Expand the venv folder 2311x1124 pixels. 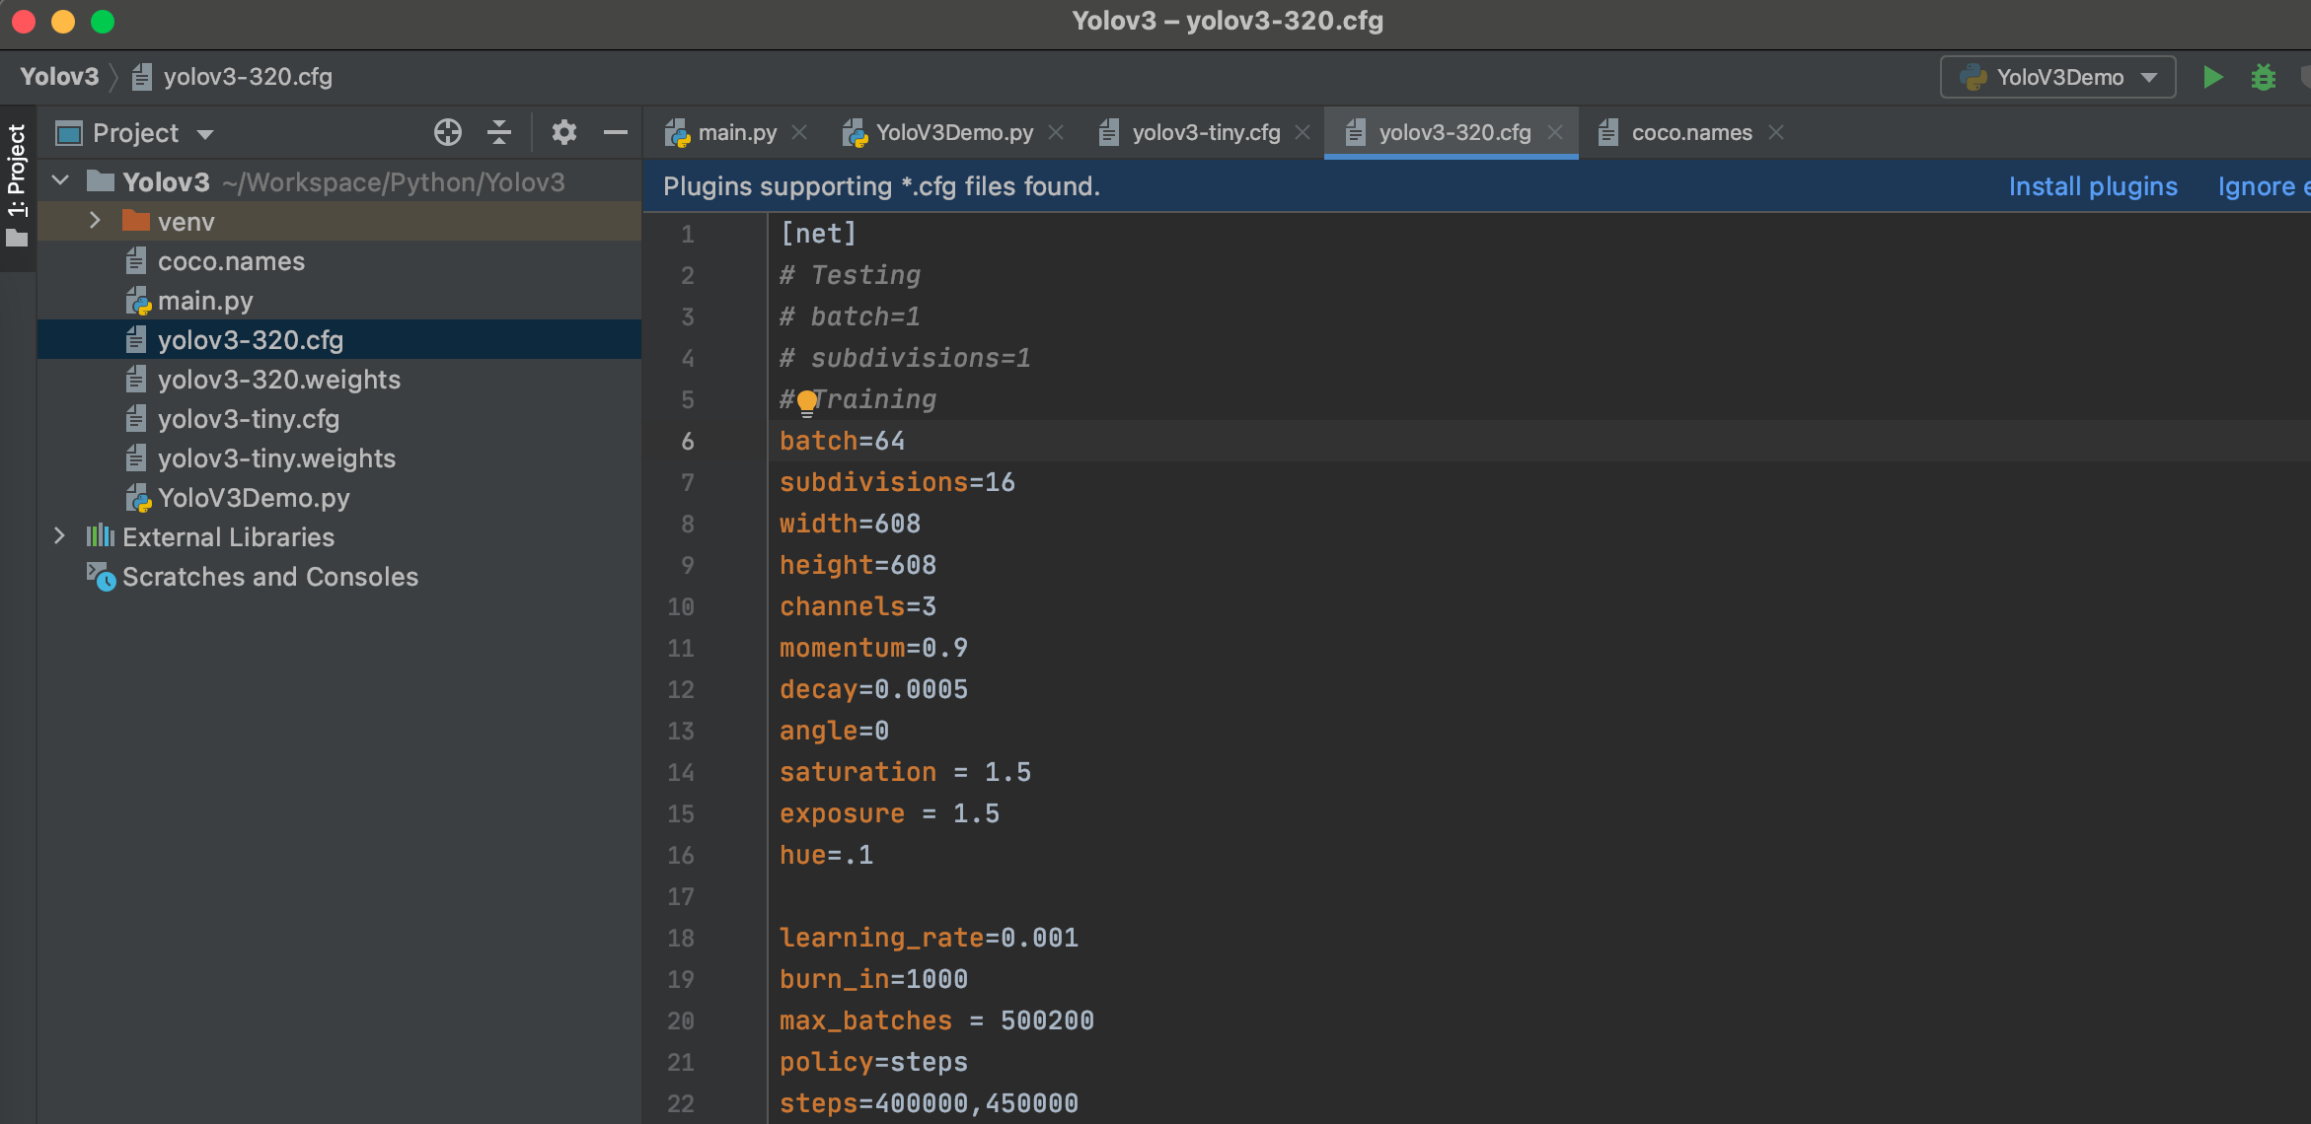pyautogui.click(x=95, y=221)
